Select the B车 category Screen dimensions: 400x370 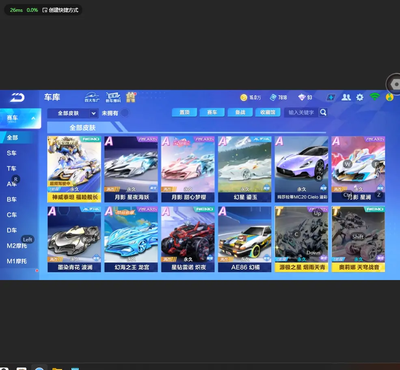tap(12, 199)
